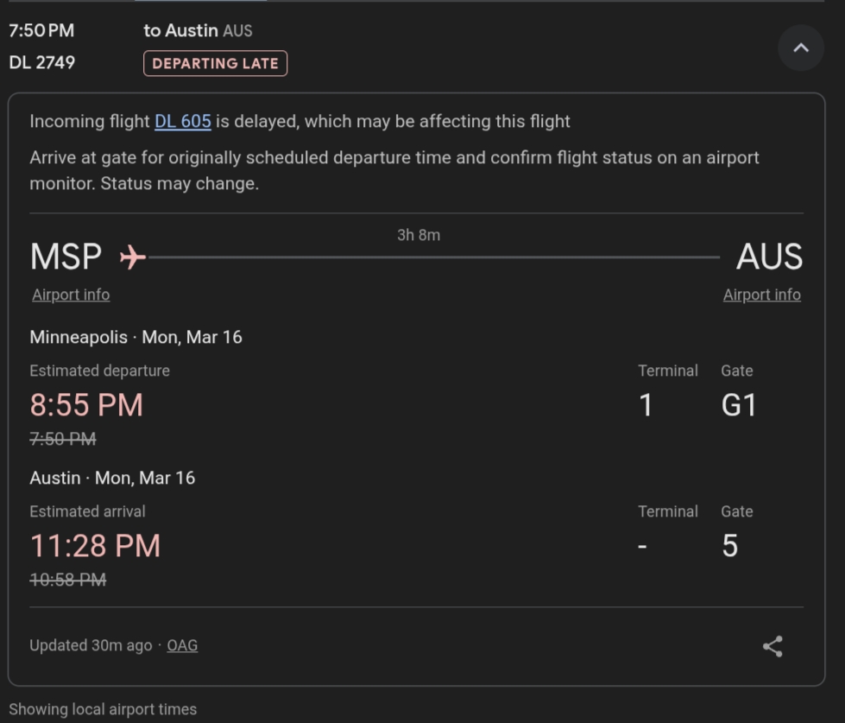
Task: Click departure gate G1
Action: tap(739, 404)
